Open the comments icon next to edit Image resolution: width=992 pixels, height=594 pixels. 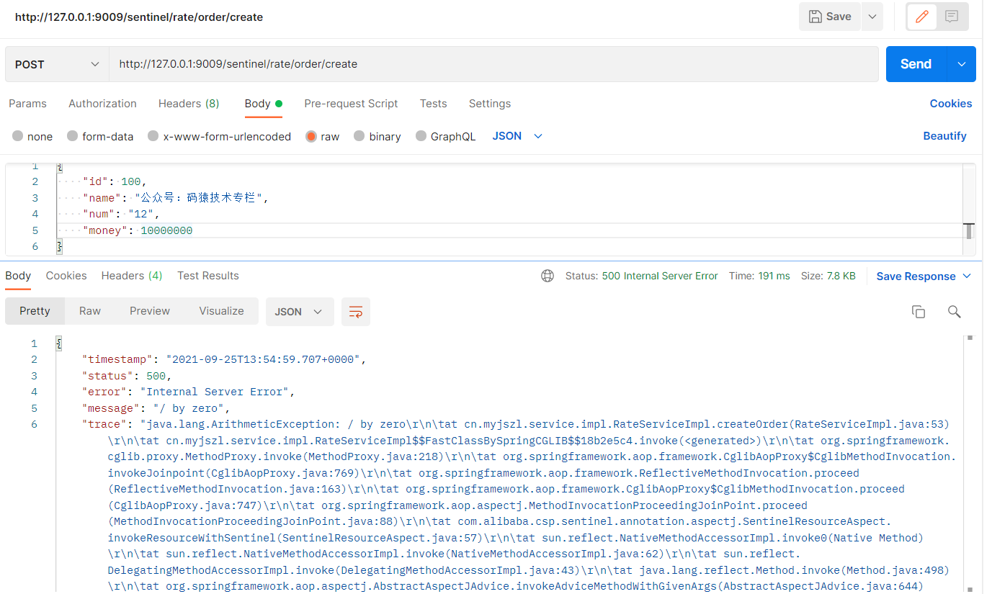coord(952,17)
